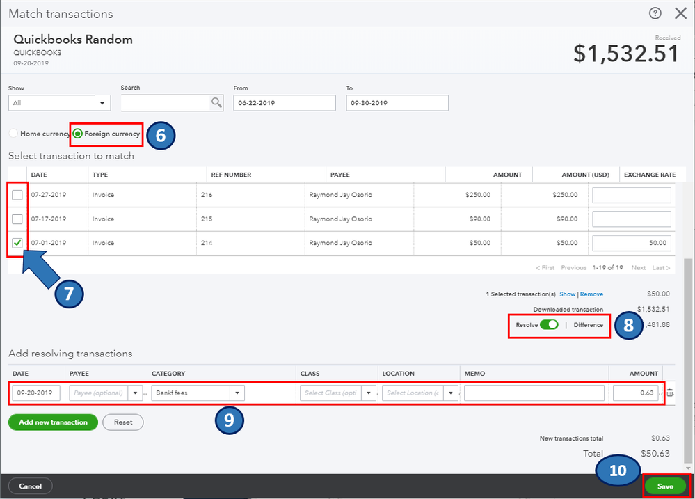This screenshot has height=499, width=695.
Task: Expand the Select Class dropdown arrow
Action: pyautogui.click(x=368, y=393)
